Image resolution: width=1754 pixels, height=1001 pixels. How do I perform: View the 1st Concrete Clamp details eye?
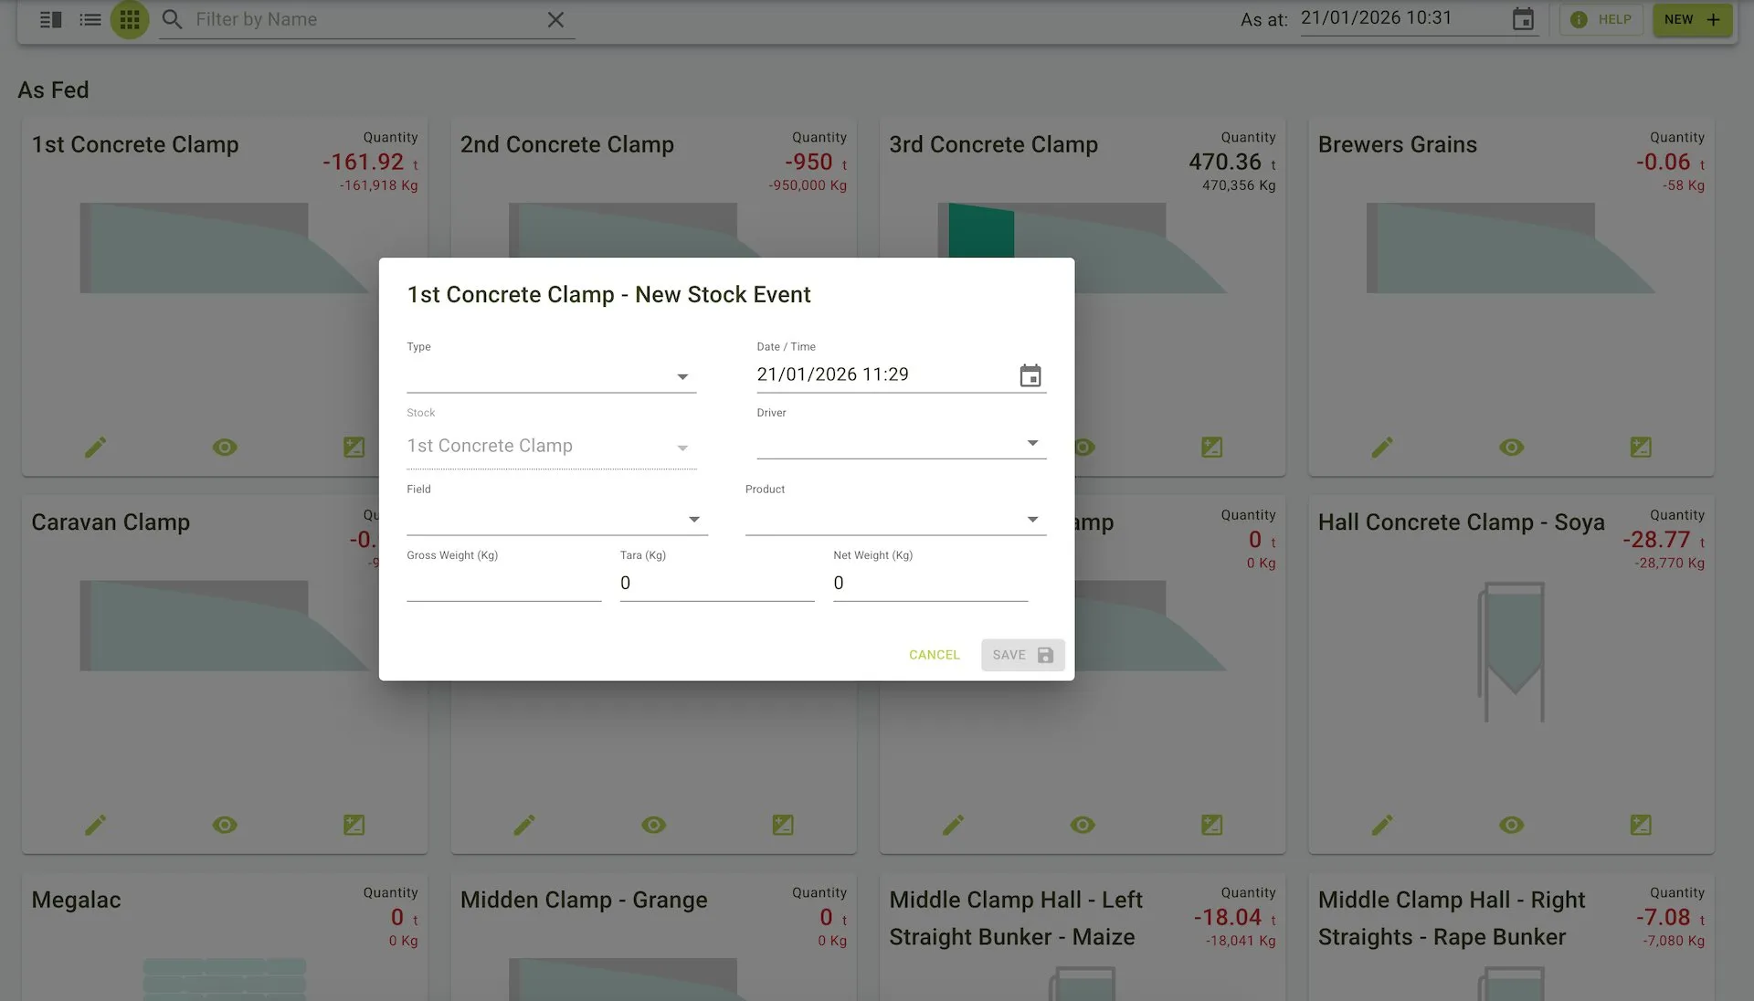tap(225, 448)
